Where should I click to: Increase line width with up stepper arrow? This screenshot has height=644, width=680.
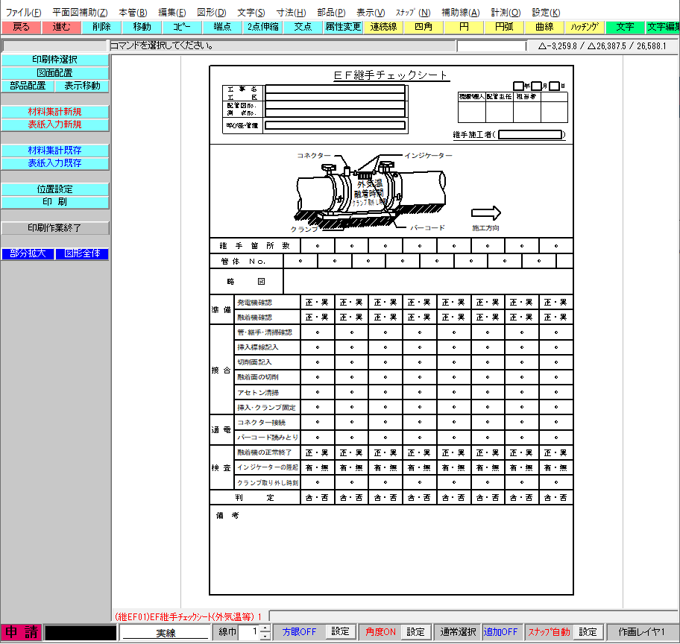(x=265, y=628)
